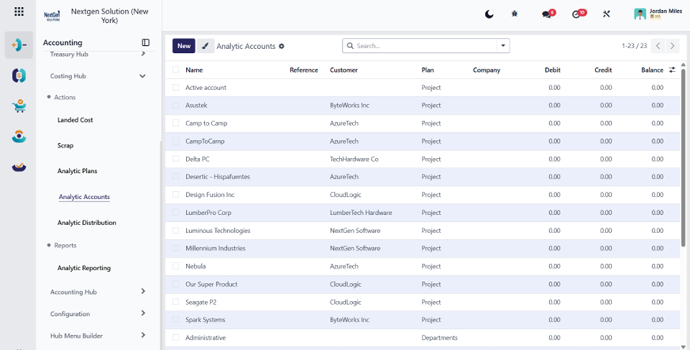Open the orange and teal eye-shaped app icon
Screen dimensions: 690x350
(x=19, y=137)
